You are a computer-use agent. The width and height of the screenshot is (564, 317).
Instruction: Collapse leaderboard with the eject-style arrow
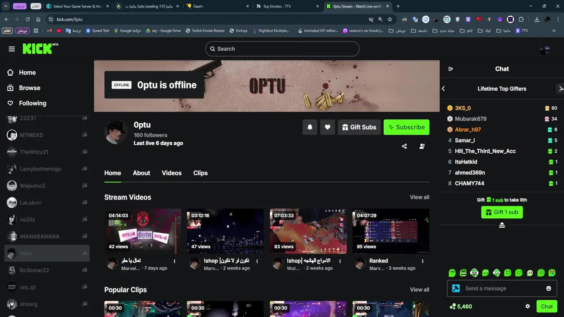[502, 225]
